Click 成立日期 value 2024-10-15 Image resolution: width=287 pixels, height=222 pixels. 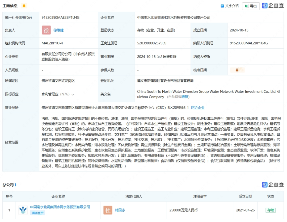[239, 30]
